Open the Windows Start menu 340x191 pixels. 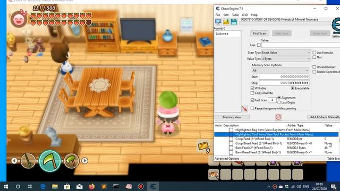tap(6, 186)
